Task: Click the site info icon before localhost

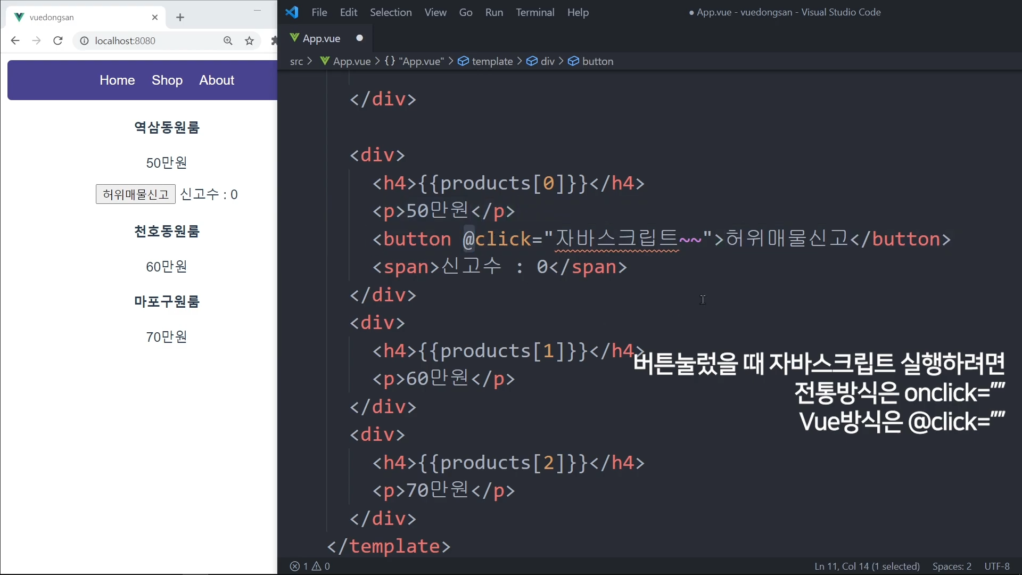Action: point(84,41)
